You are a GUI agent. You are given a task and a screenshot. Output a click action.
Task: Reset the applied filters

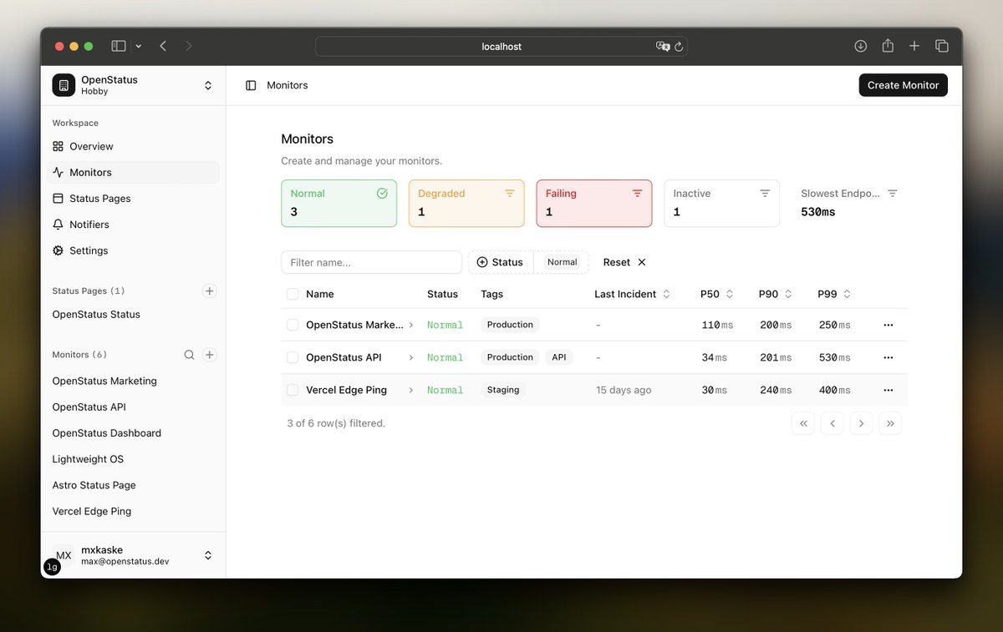click(x=624, y=262)
